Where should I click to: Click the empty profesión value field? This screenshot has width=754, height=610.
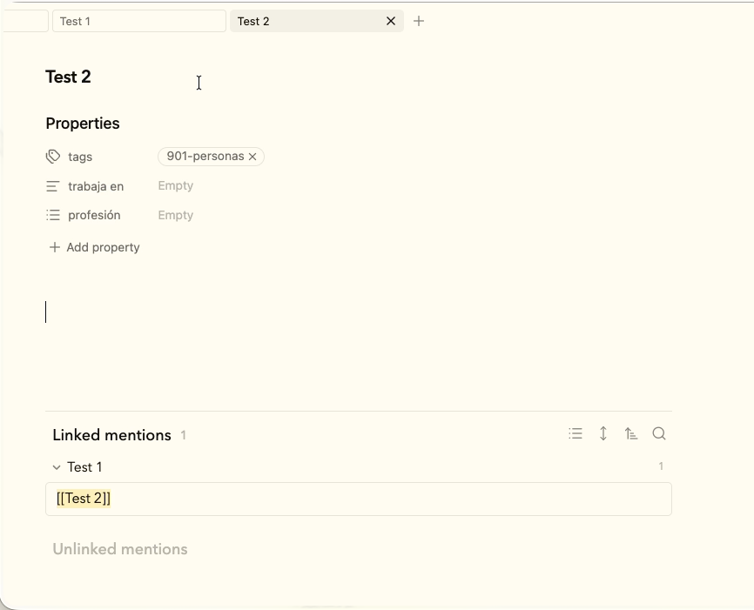tap(176, 215)
